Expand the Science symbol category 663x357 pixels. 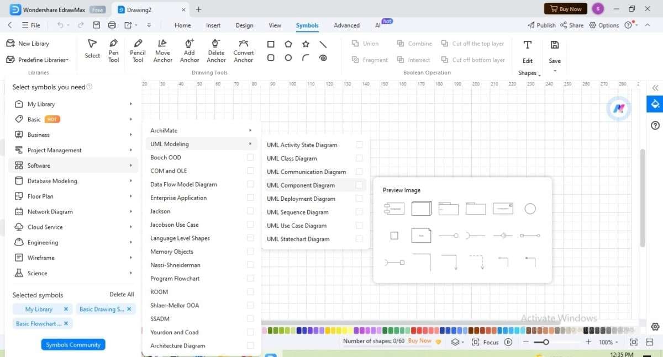[x=73, y=273]
